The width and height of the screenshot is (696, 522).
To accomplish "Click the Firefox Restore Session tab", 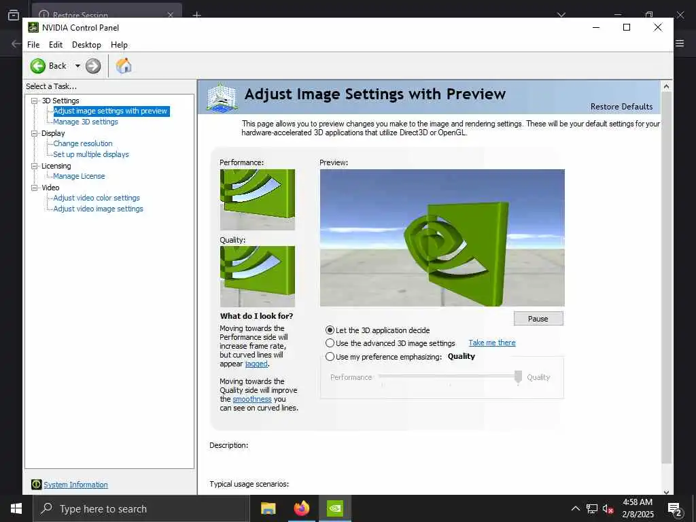I will 107,11.
